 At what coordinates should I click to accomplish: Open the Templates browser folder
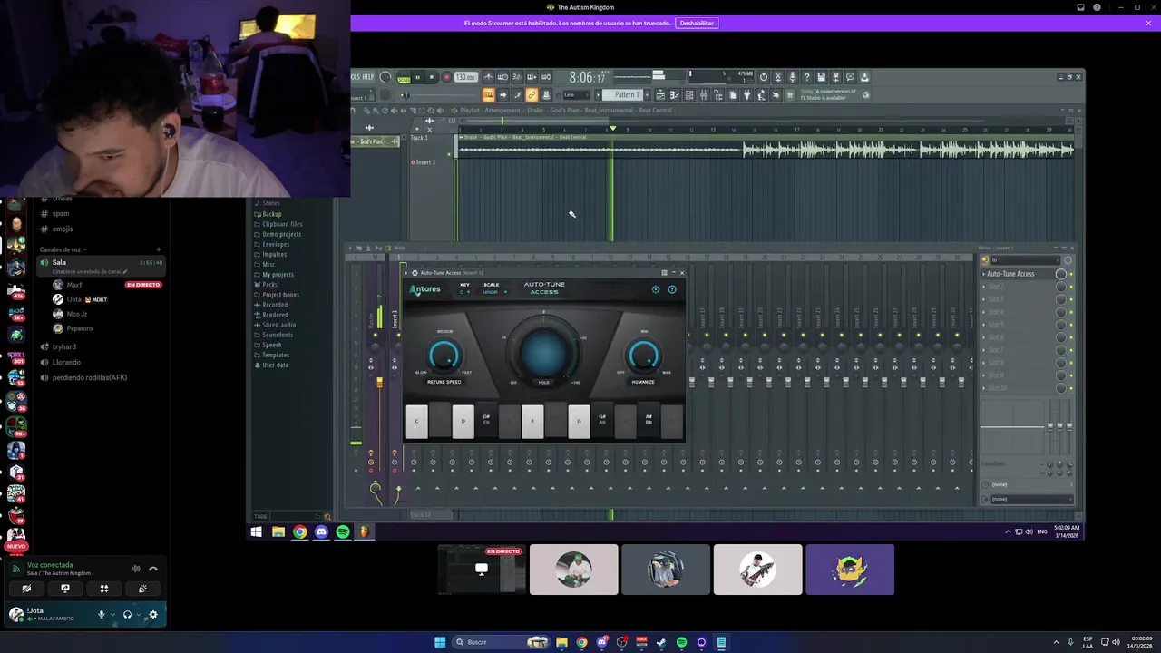tap(271, 355)
